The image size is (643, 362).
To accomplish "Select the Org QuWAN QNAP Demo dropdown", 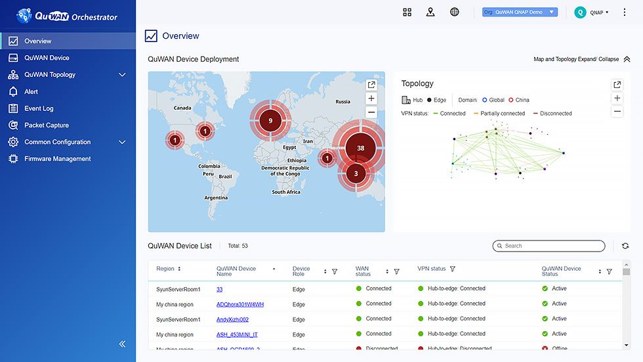I will tap(520, 12).
